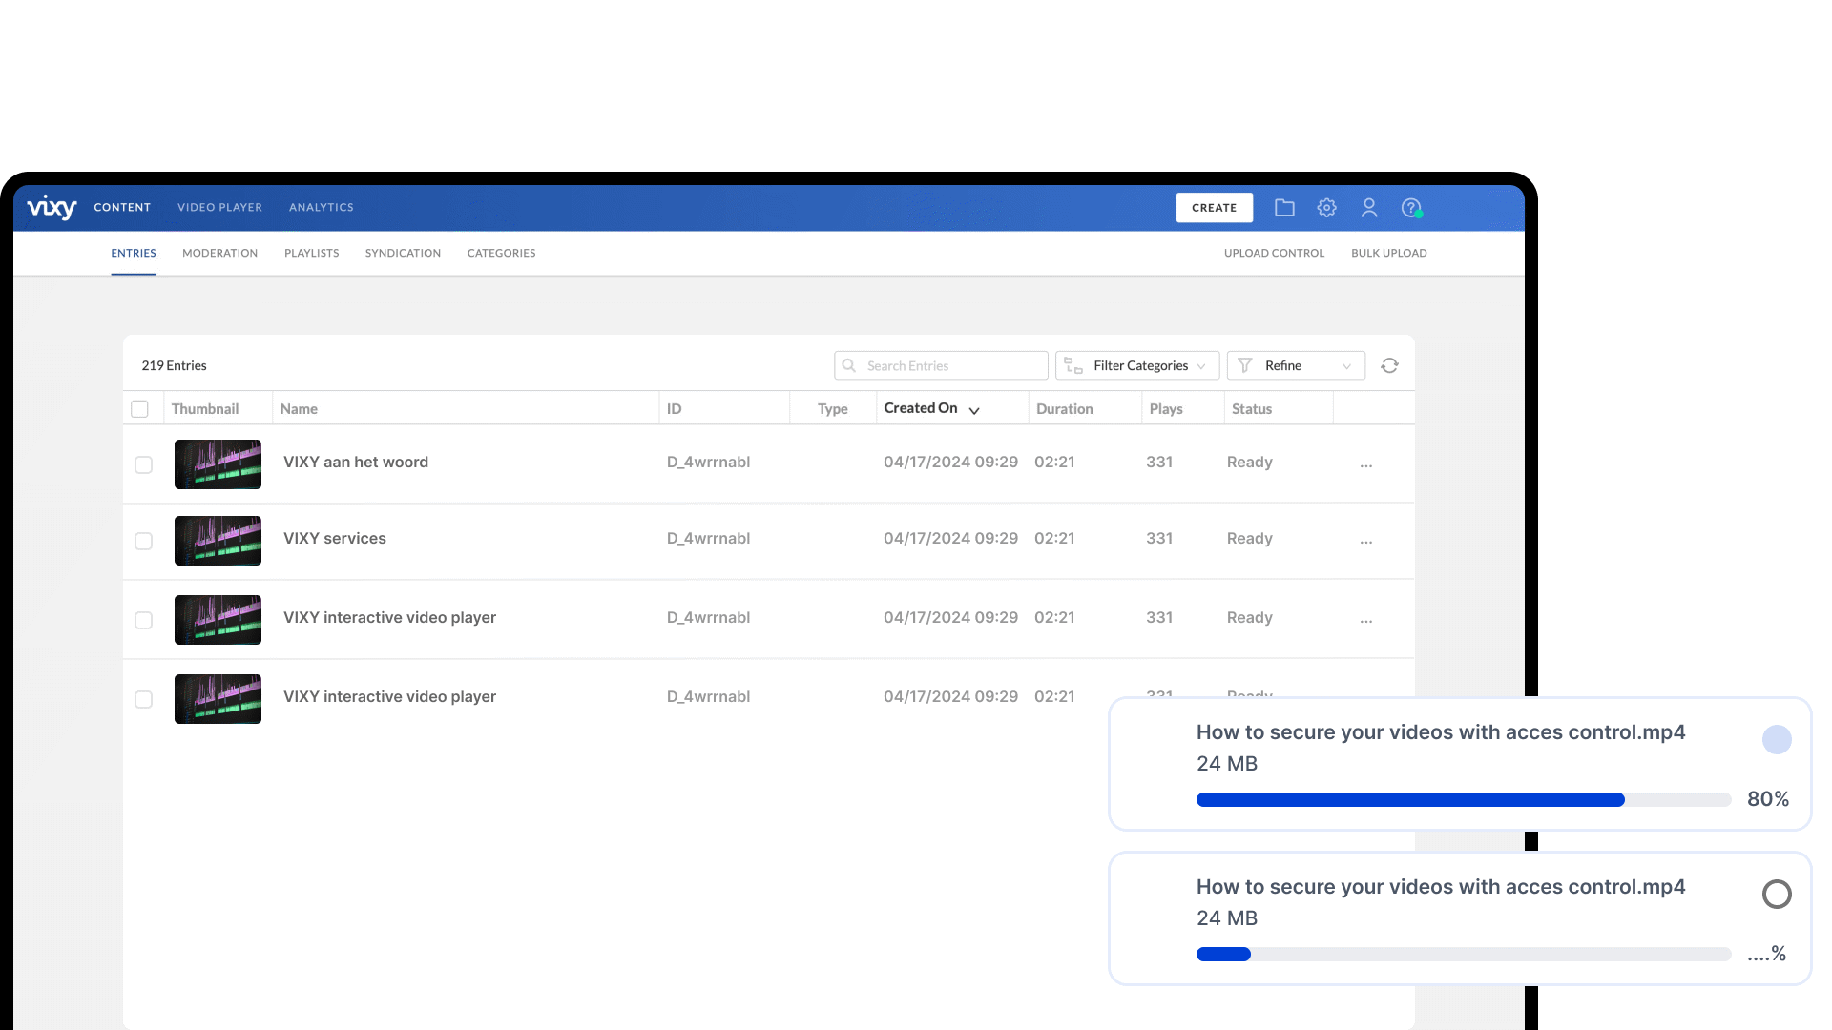Image resolution: width=1832 pixels, height=1030 pixels.
Task: Open the help question mark icon
Action: [x=1411, y=208]
